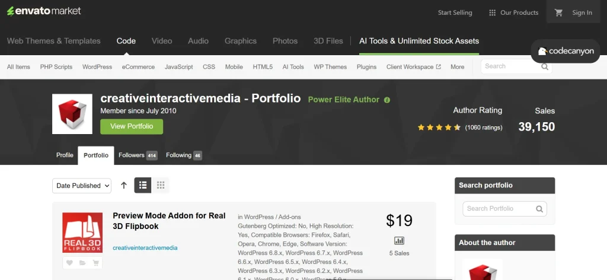
Task: Browse Mobile category
Action: pos(234,66)
